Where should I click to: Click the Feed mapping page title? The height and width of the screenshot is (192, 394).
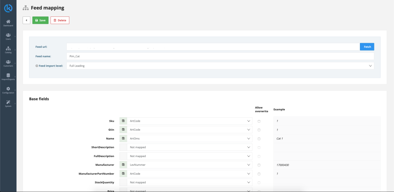[x=48, y=8]
